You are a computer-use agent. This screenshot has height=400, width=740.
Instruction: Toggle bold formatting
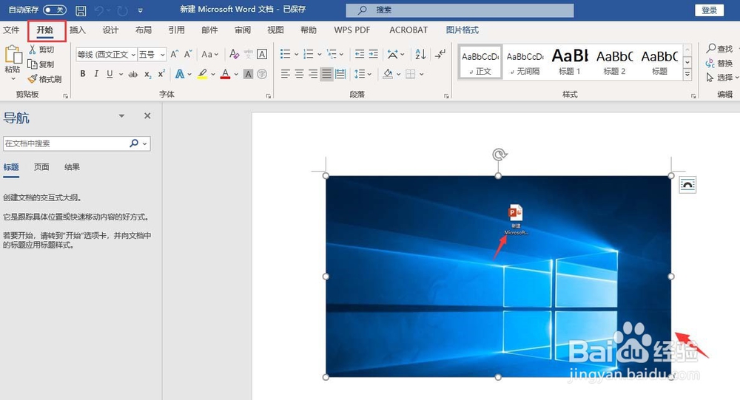[x=83, y=74]
